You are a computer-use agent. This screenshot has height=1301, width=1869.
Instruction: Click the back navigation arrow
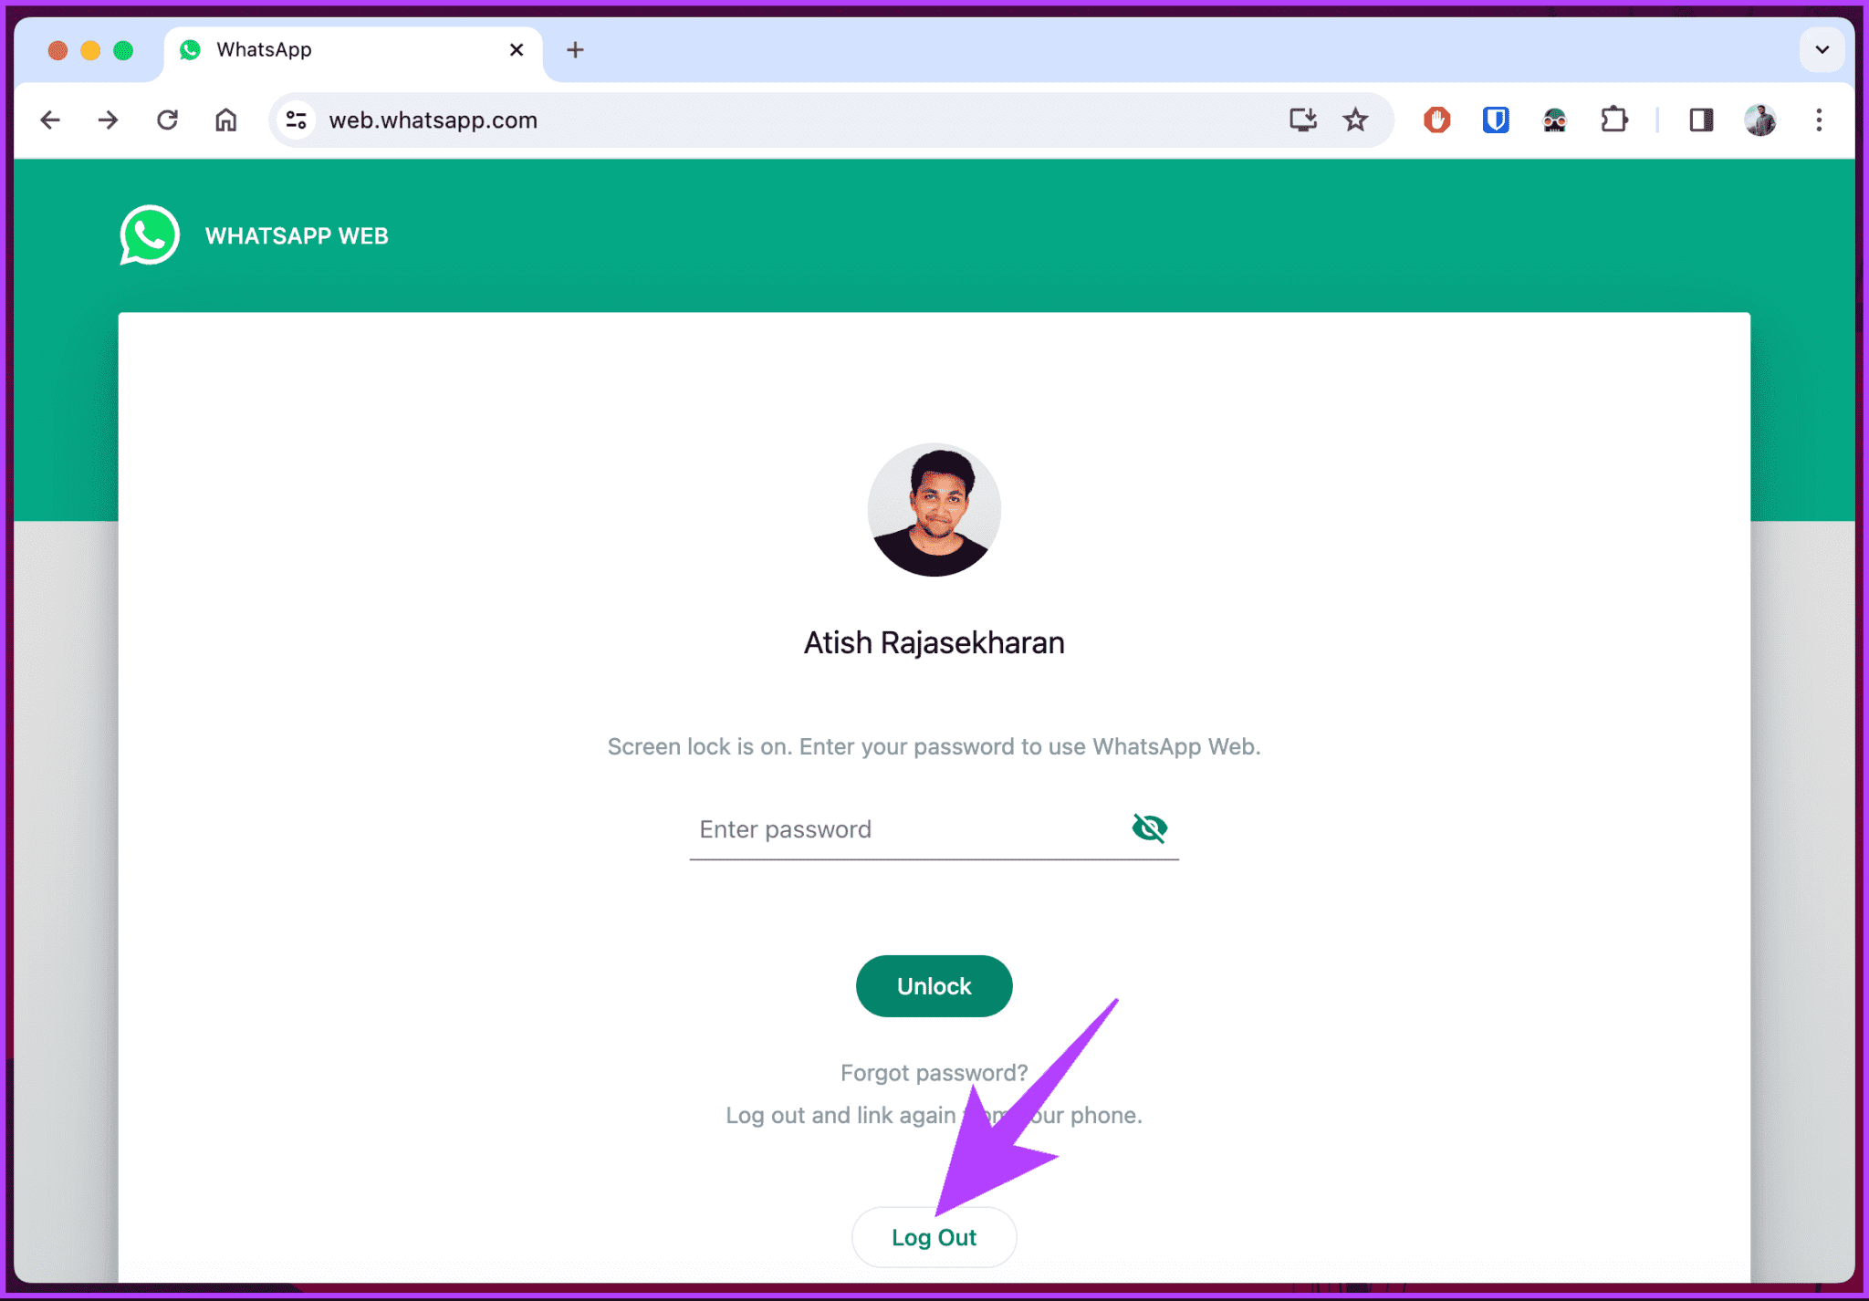point(49,120)
